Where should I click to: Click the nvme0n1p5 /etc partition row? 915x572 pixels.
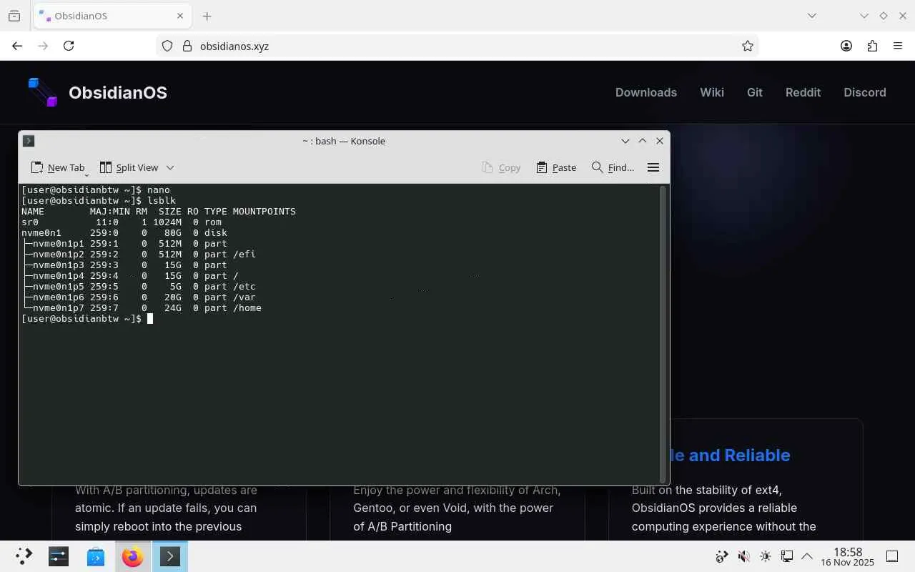pyautogui.click(x=139, y=287)
